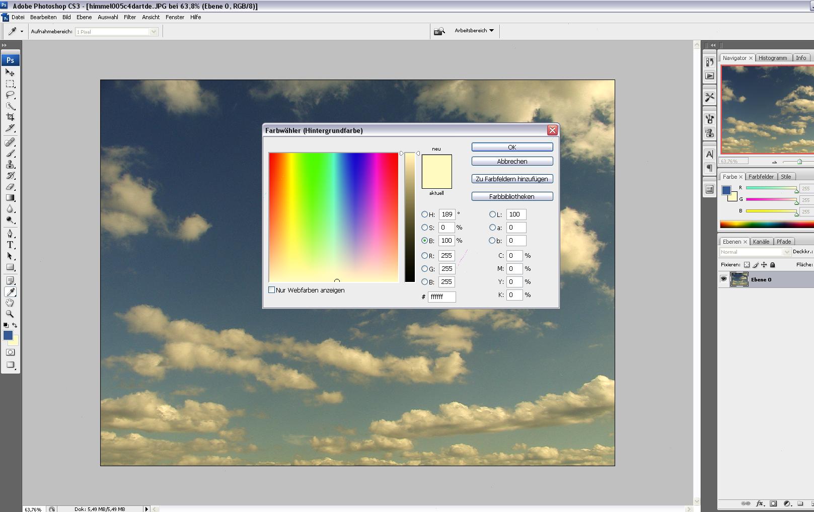The height and width of the screenshot is (512, 814).
Task: Select the S saturation radio button
Action: tap(424, 228)
